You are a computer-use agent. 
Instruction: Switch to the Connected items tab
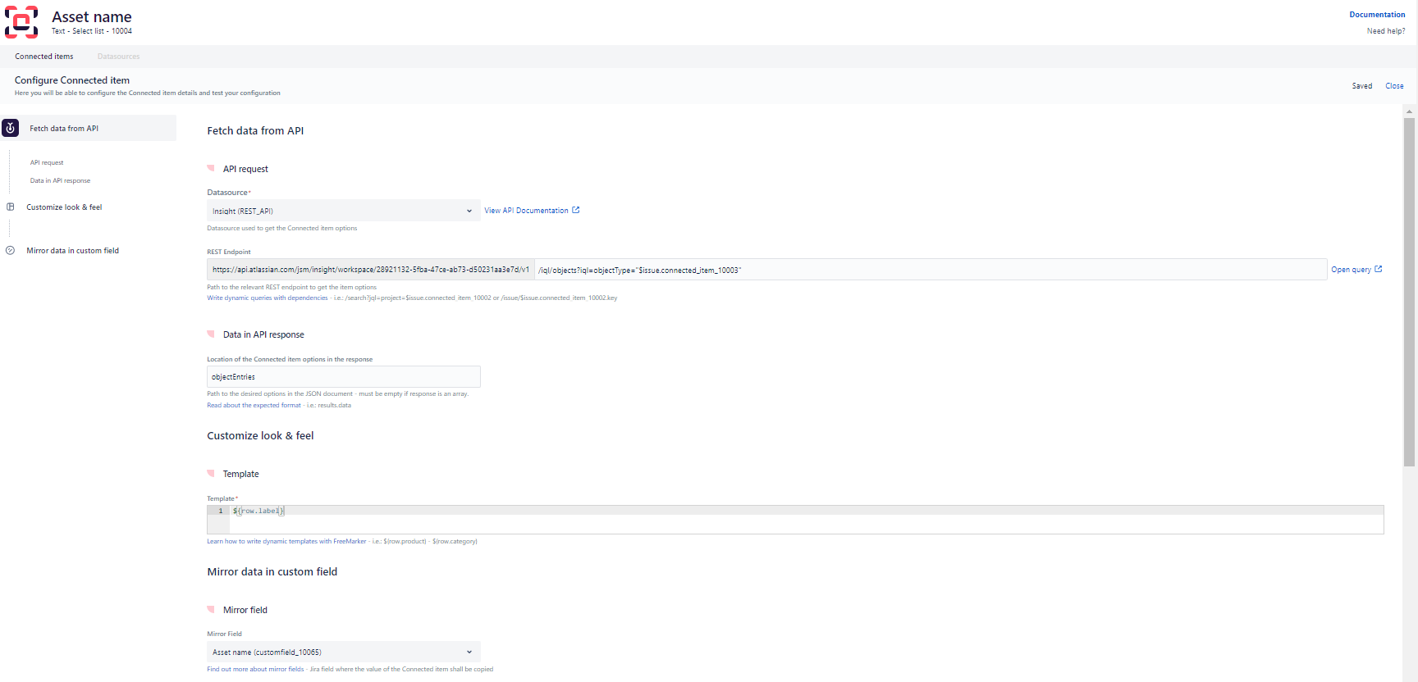tap(44, 57)
